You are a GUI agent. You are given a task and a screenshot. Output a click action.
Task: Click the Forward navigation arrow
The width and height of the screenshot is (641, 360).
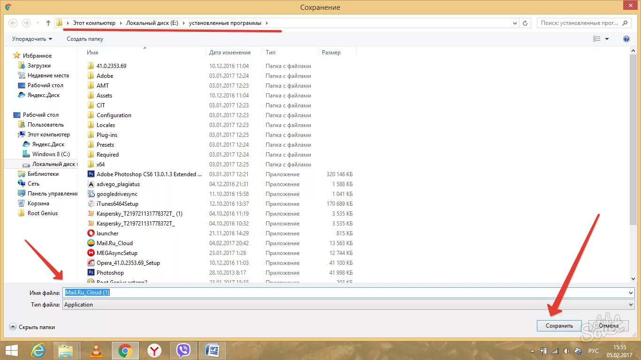click(x=26, y=22)
